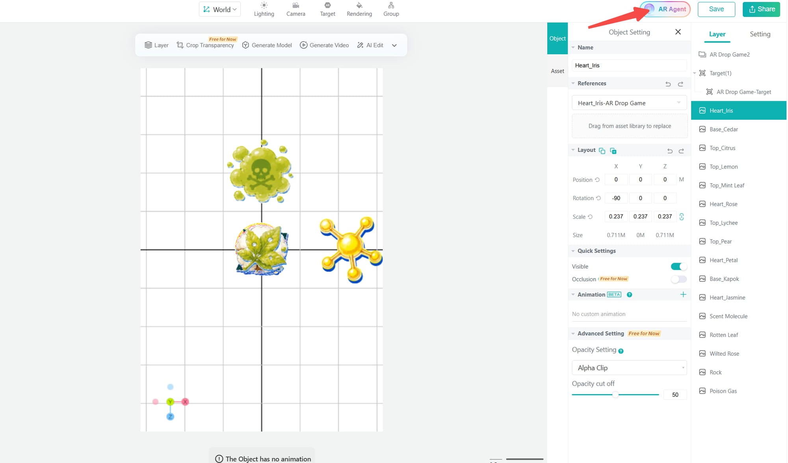Viewport: 788px width, 463px height.
Task: Click Generate Model
Action: point(267,45)
